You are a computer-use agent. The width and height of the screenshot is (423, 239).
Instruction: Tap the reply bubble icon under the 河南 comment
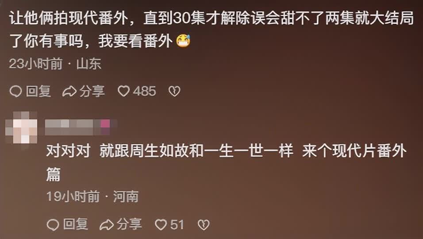pyautogui.click(x=53, y=225)
